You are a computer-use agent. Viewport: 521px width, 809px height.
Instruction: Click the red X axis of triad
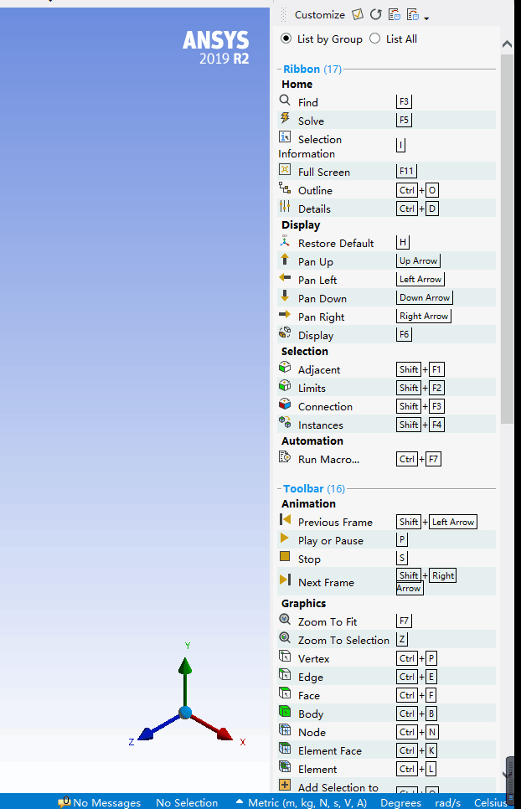click(x=212, y=728)
